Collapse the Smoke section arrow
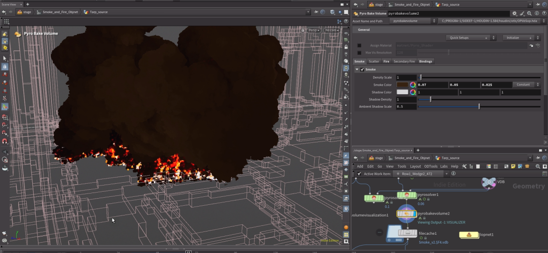Image resolution: width=548 pixels, height=253 pixels. tap(357, 69)
